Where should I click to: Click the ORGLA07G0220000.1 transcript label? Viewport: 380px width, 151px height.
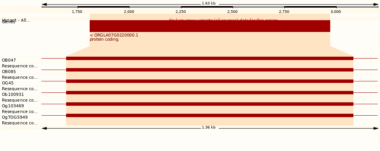[x=114, y=35]
